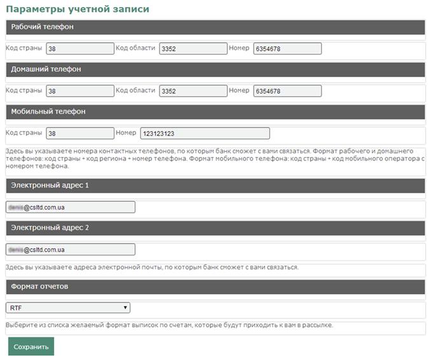Focus work phone Код страны field
Viewport: 428px width, 359px height.
point(80,48)
